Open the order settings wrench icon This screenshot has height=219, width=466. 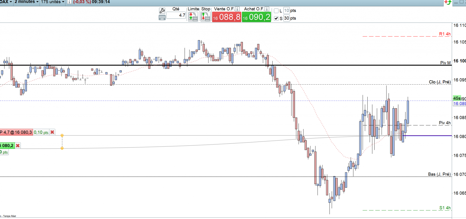point(162,11)
